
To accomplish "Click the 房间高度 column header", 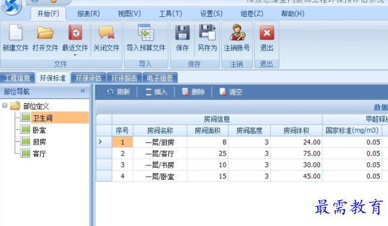I will click(x=249, y=130).
